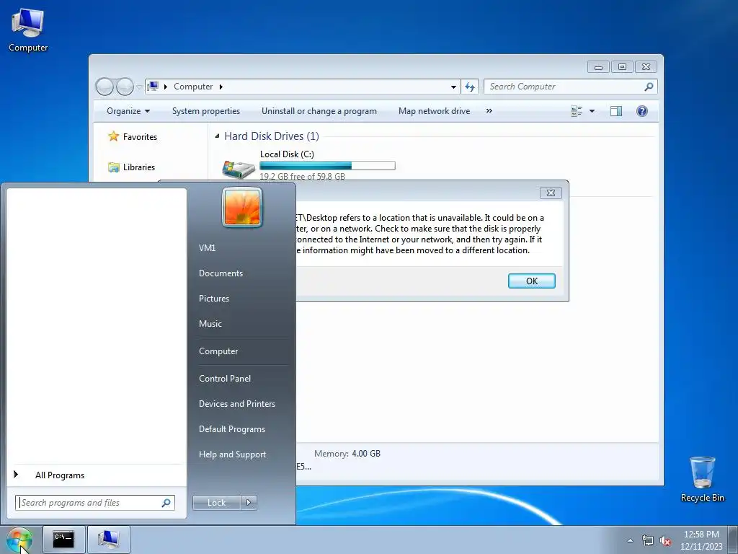Click the refresh button beside address bar
The height and width of the screenshot is (554, 738).
(x=470, y=87)
